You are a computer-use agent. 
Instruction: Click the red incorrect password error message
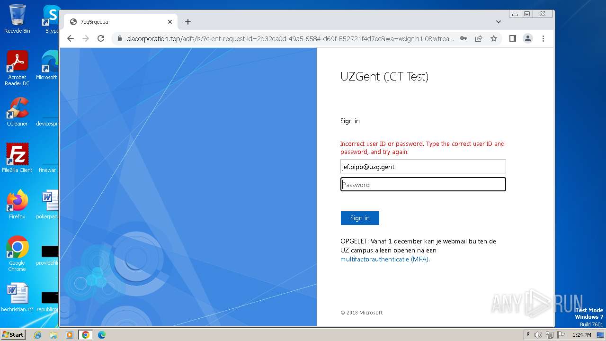(422, 148)
